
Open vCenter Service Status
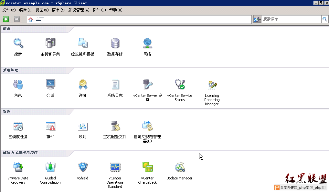[x=180, y=84]
